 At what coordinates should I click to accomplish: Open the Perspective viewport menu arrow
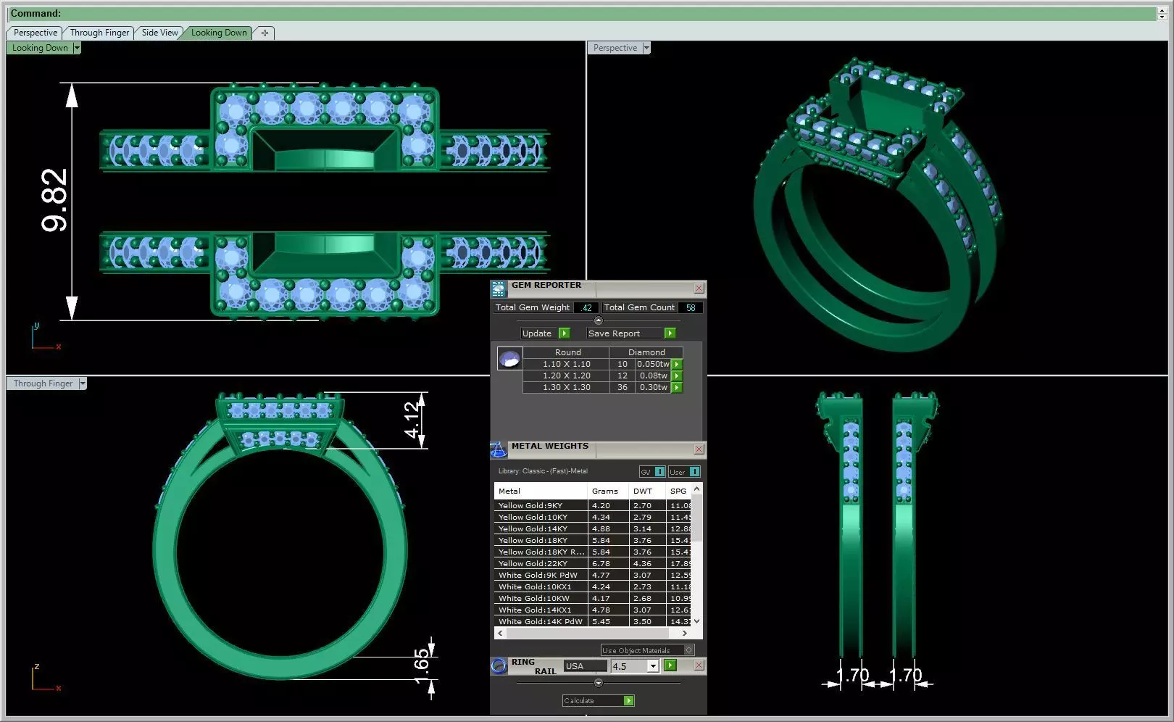pyautogui.click(x=646, y=48)
